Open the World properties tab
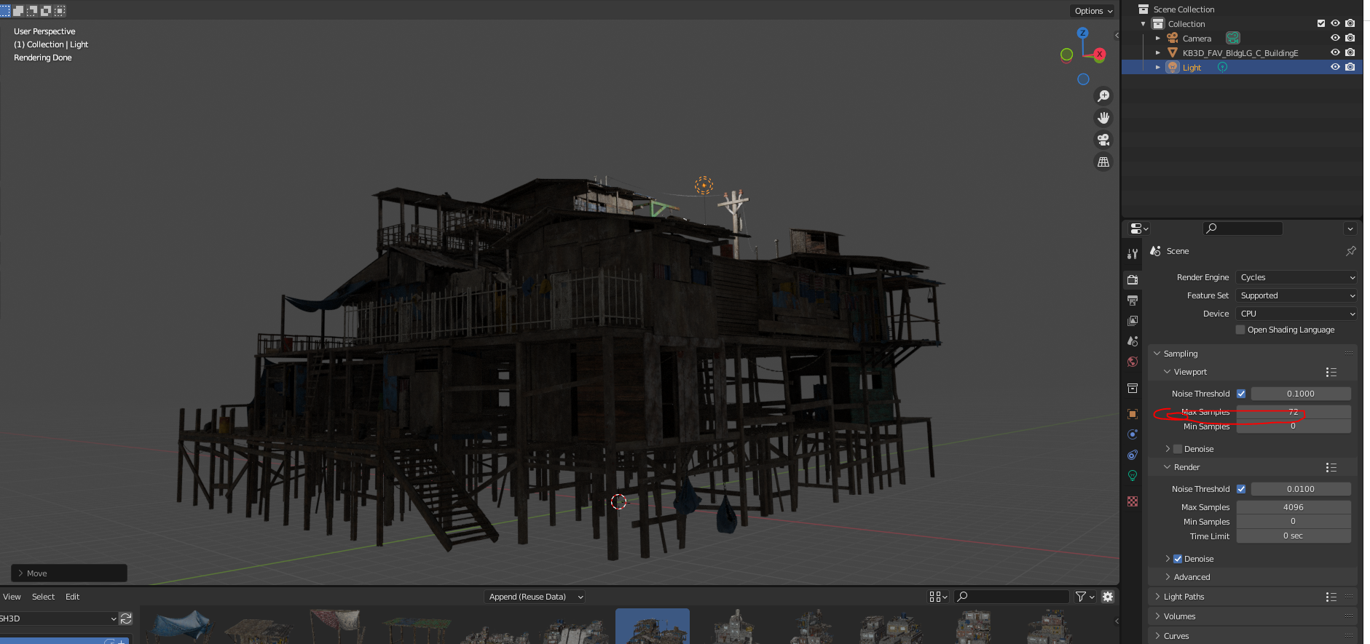Image resolution: width=1370 pixels, height=644 pixels. point(1133,362)
